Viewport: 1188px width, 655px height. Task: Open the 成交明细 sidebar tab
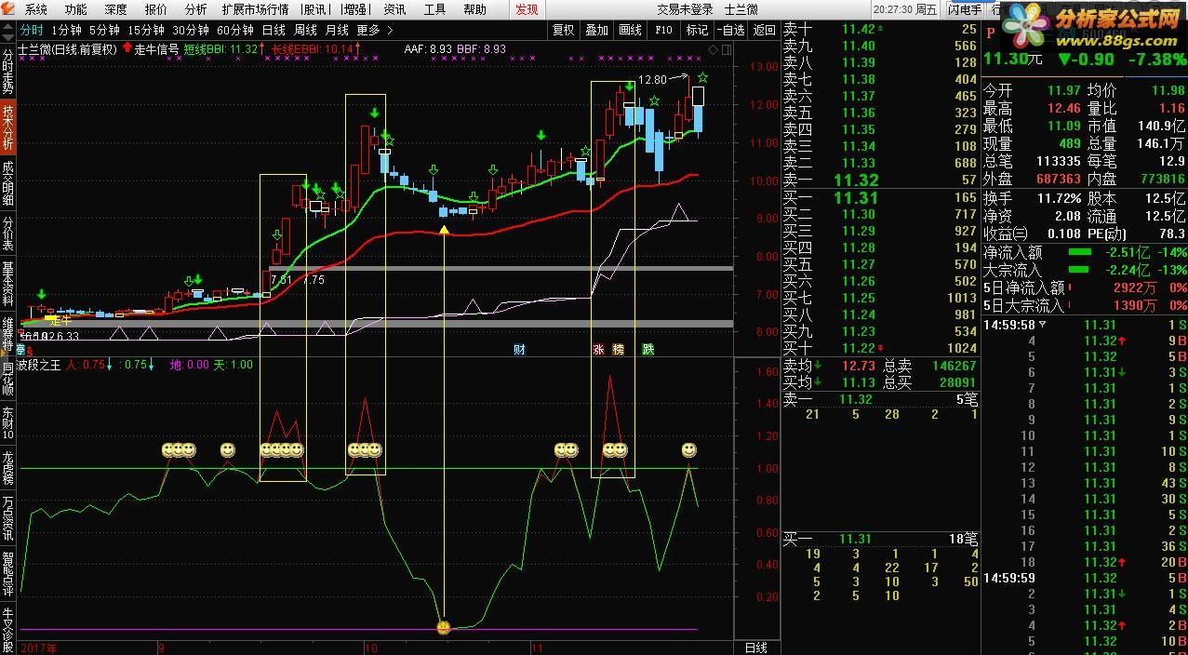[8, 181]
